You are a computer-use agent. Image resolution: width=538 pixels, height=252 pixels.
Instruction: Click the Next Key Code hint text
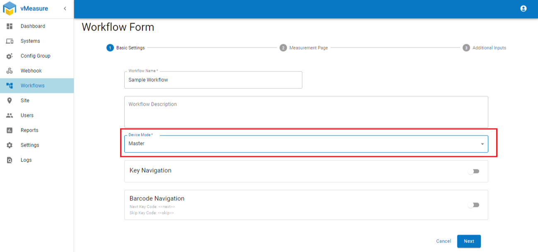point(152,207)
